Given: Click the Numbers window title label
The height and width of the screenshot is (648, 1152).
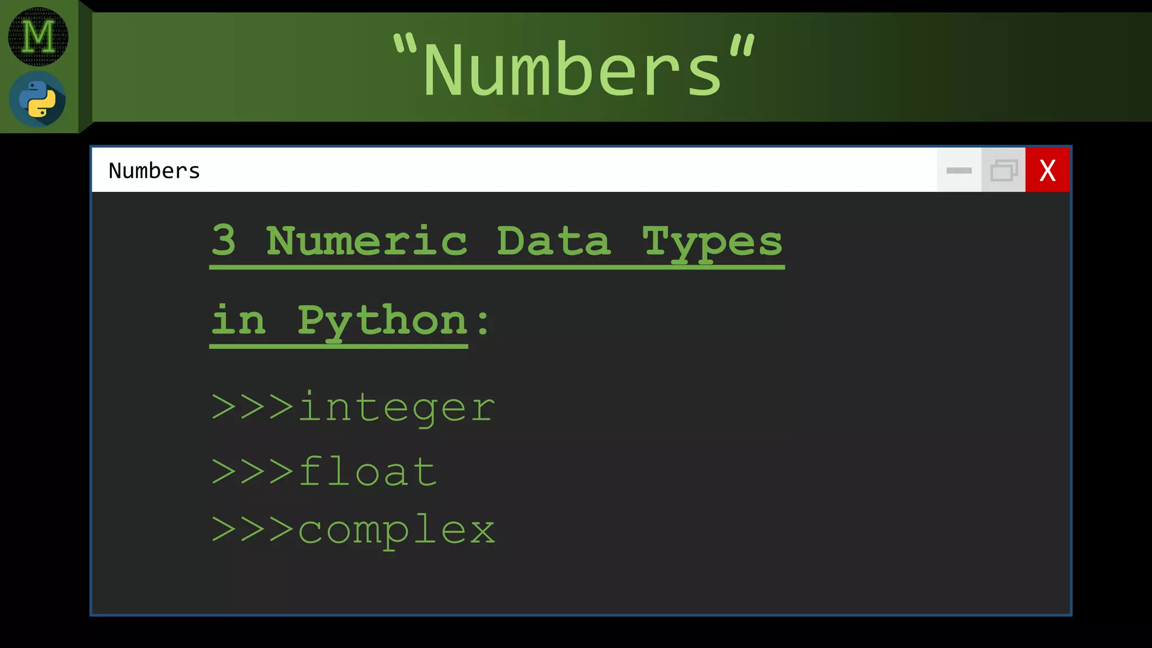Looking at the screenshot, I should point(154,170).
